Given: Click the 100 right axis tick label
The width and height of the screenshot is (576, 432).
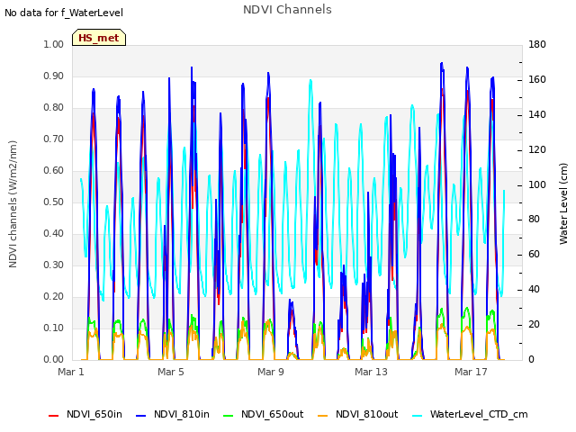Looking at the screenshot, I should (x=537, y=184).
